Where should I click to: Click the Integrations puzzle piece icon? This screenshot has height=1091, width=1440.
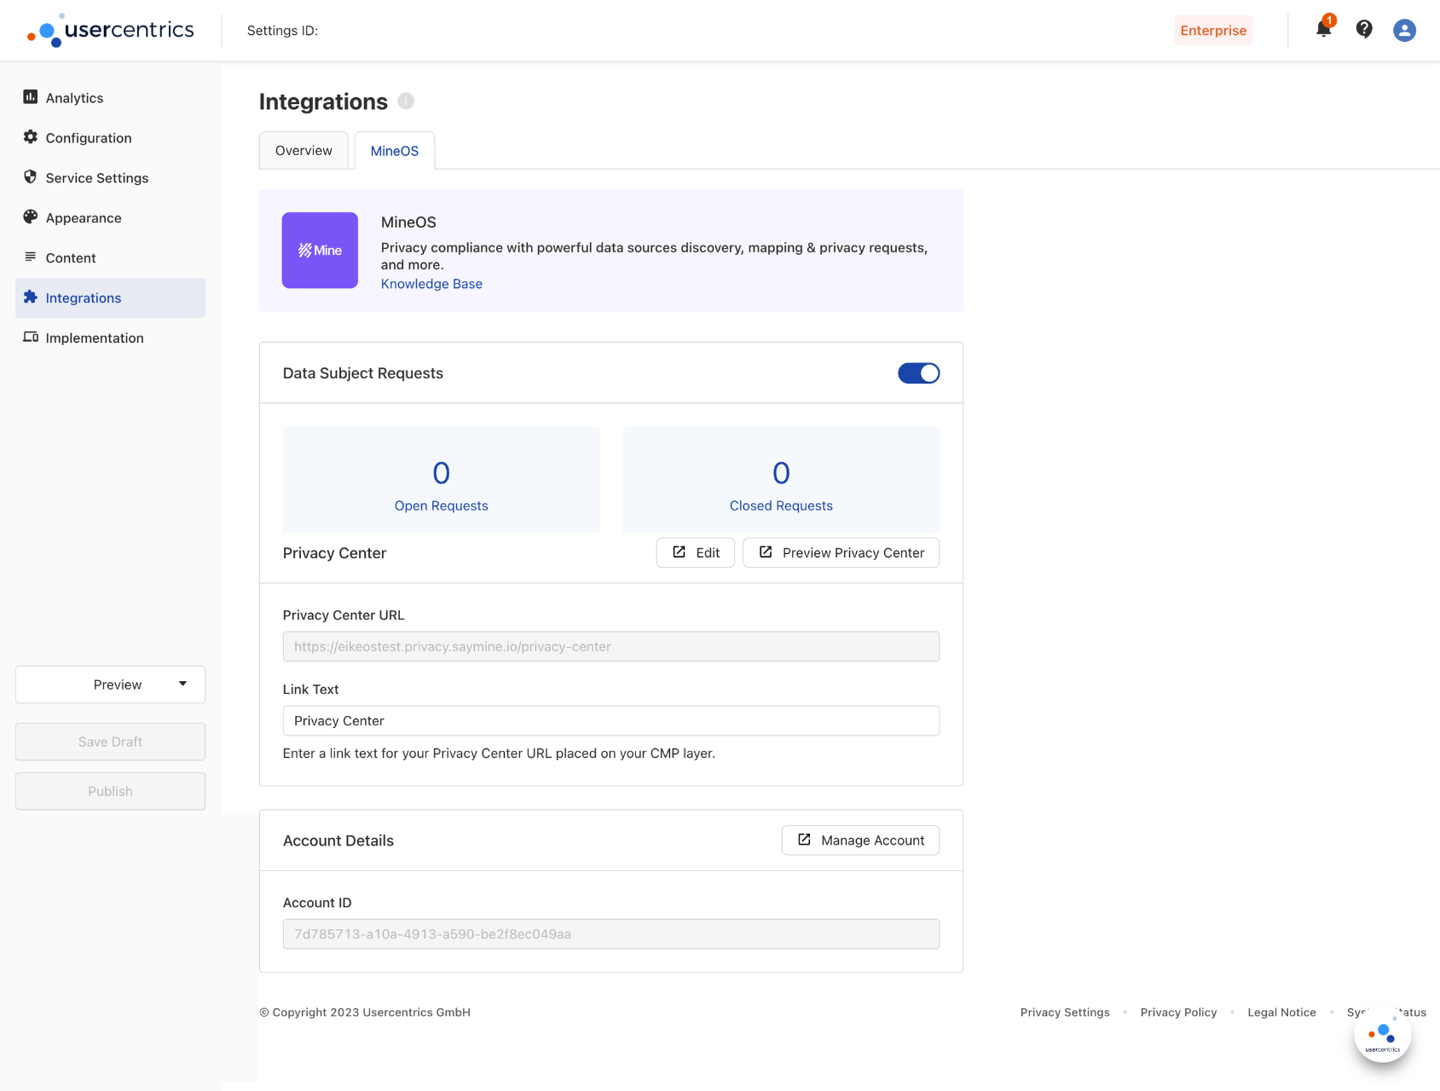[31, 297]
